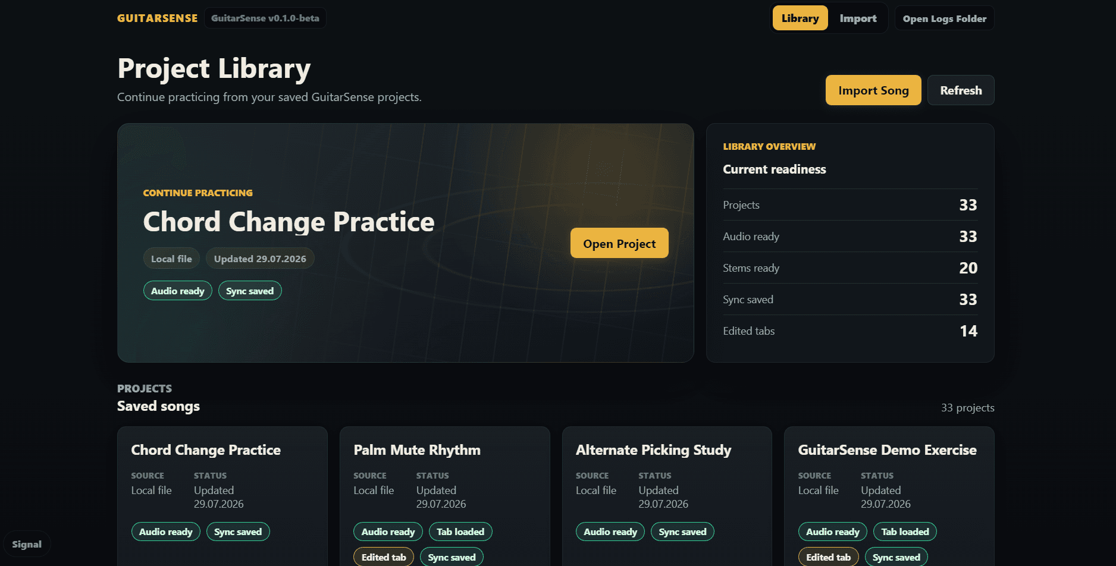Click Audio ready tag on Chord Change Practice card
Screen dimensions: 1116x566
(x=165, y=532)
